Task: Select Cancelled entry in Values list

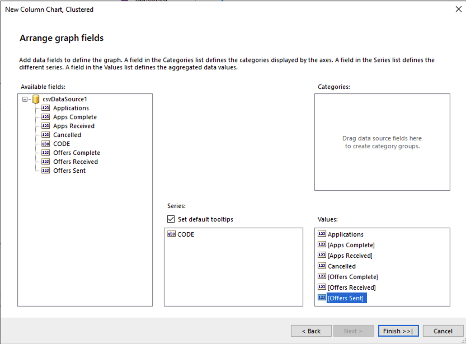Action: click(x=342, y=266)
